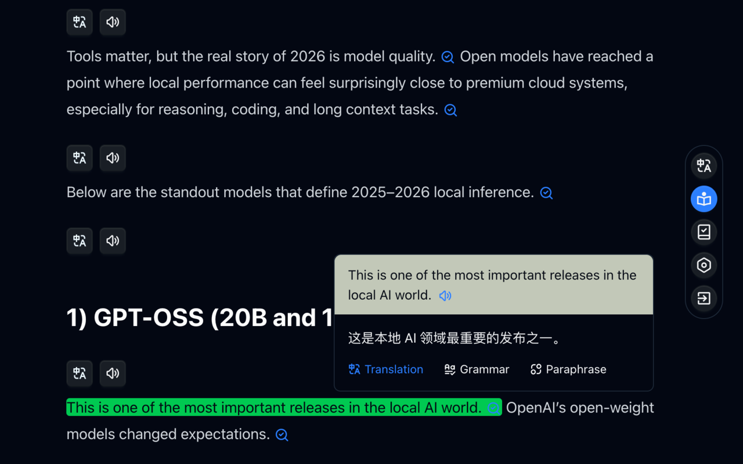The image size is (743, 464).
Task: Click analysis icon after 'changed expectations.'
Action: tap(282, 435)
